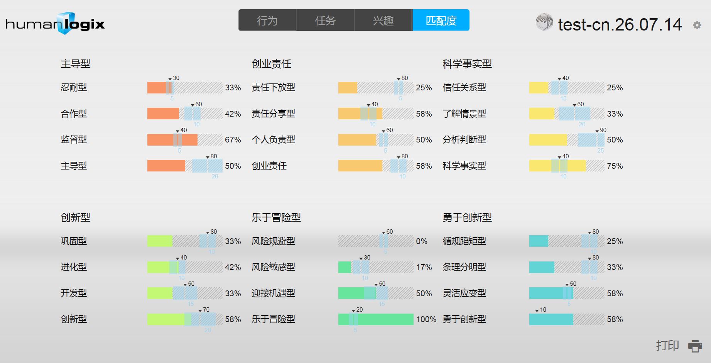Select the 兴趣 tab
711x363 pixels.
coord(383,20)
